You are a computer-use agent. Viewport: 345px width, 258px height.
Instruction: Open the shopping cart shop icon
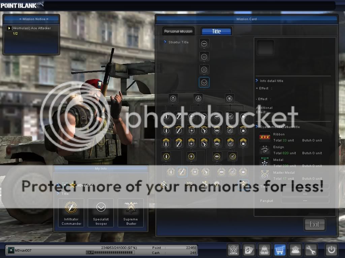tap(280, 250)
